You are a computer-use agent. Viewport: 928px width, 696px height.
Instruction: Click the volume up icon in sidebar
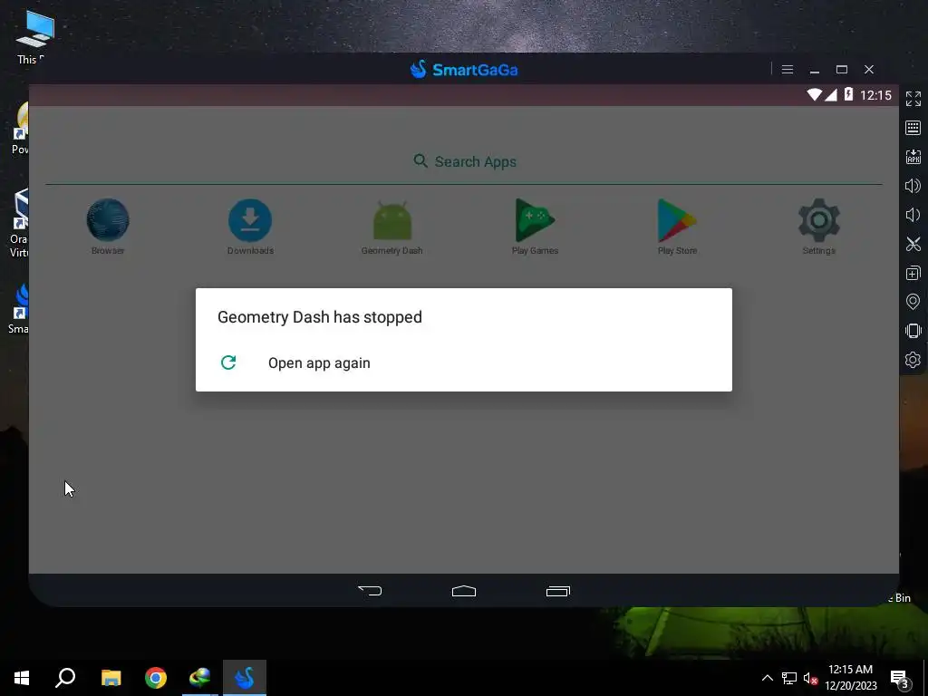(x=913, y=186)
